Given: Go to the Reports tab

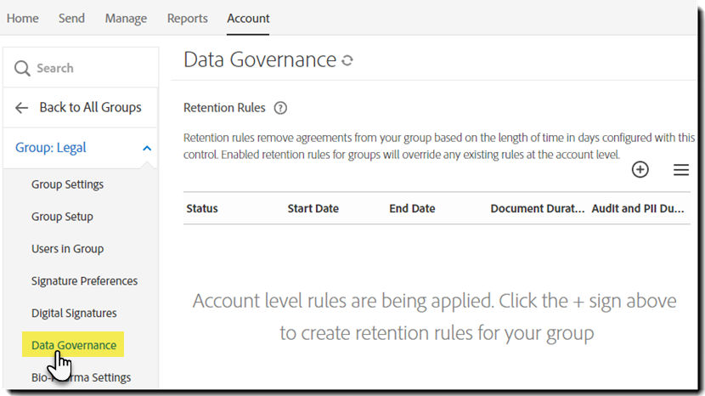Looking at the screenshot, I should point(188,19).
